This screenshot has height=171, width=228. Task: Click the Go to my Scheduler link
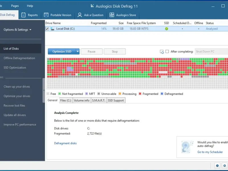click(210, 152)
